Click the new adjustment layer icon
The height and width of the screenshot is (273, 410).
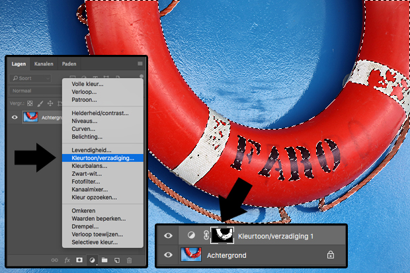(x=92, y=261)
